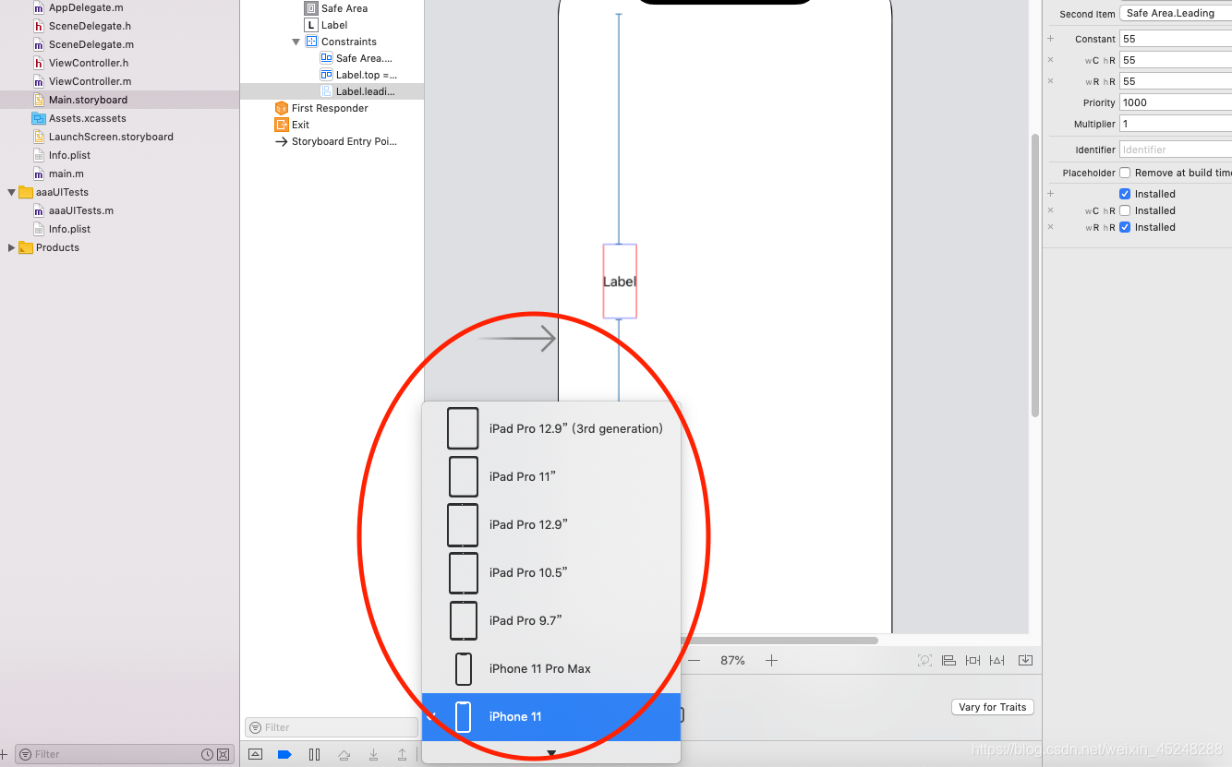The height and width of the screenshot is (767, 1232).
Task: Click the Vary for Traits button
Action: tap(993, 707)
